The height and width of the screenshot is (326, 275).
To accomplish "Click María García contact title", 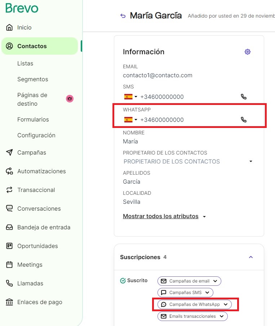I will (x=156, y=15).
